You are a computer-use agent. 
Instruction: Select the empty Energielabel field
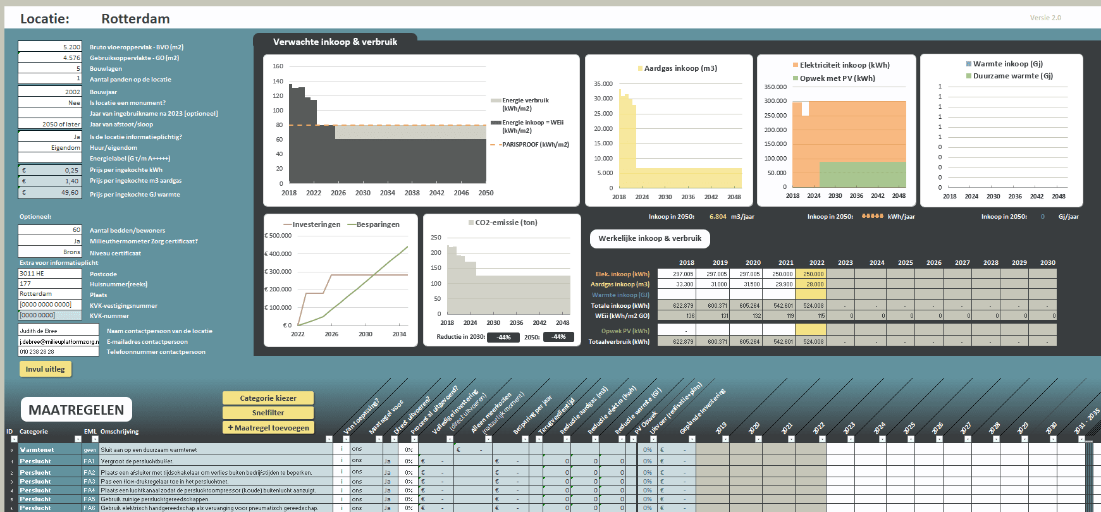pyautogui.click(x=50, y=158)
